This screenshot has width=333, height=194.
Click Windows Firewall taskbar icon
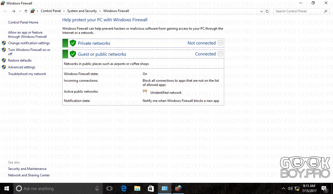click(178, 188)
